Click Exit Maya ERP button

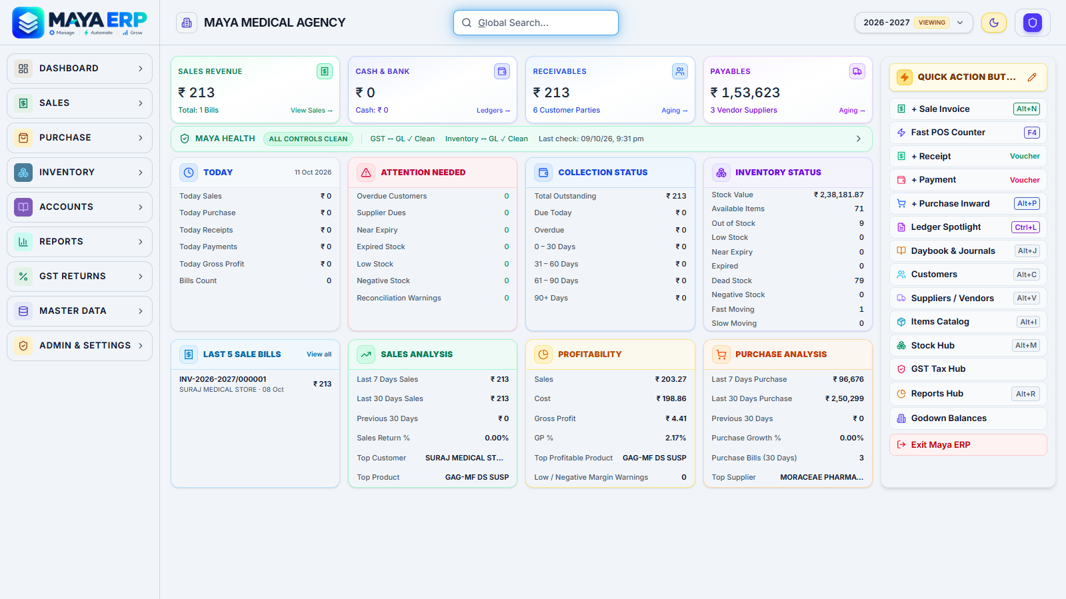(968, 445)
